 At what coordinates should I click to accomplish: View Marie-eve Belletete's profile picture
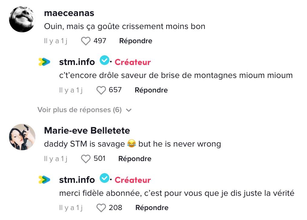(x=22, y=137)
